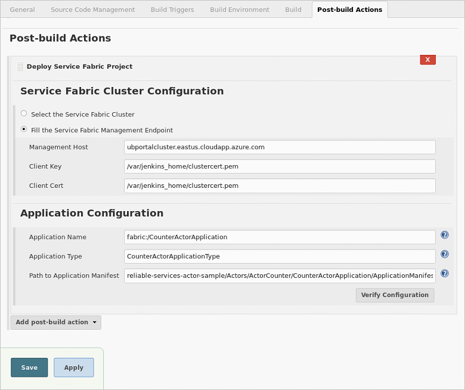Open the Source Code Management tab

pos(93,10)
